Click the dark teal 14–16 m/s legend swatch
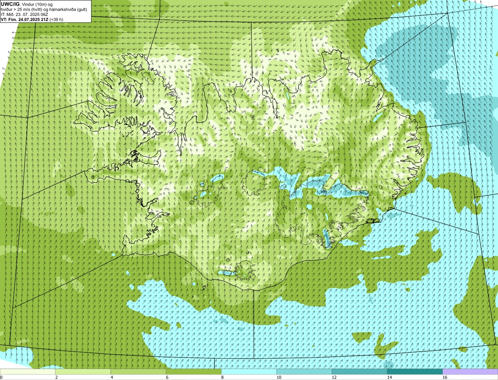Screen dimensions: 498x380 pos(415,371)
